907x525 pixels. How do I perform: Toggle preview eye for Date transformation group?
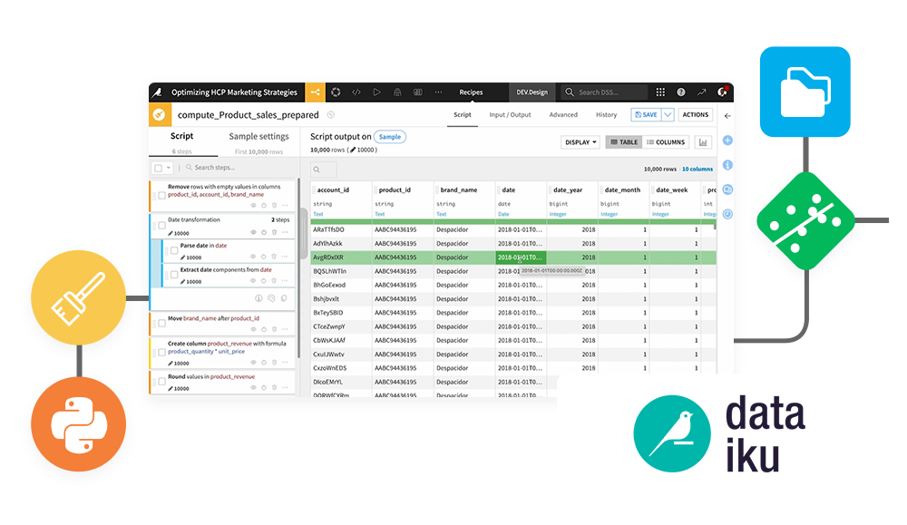click(253, 232)
